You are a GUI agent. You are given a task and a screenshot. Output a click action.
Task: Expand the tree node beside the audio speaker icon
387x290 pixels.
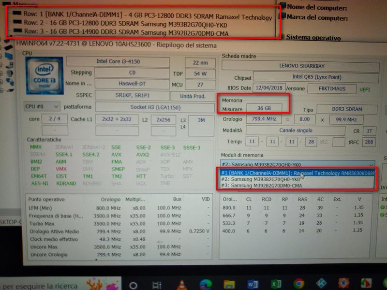1,74
